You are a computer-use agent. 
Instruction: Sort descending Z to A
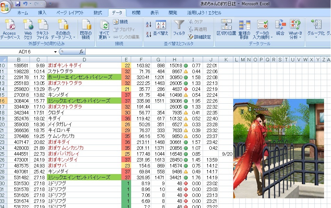pyautogui.click(x=148, y=34)
